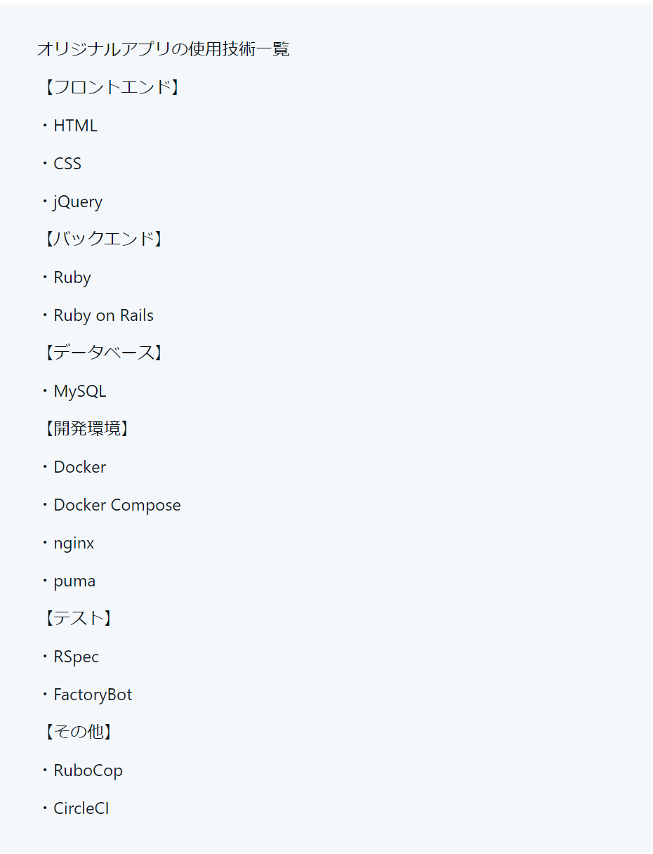Click the heading オリジナルアプリの使用技術一覧

163,49
